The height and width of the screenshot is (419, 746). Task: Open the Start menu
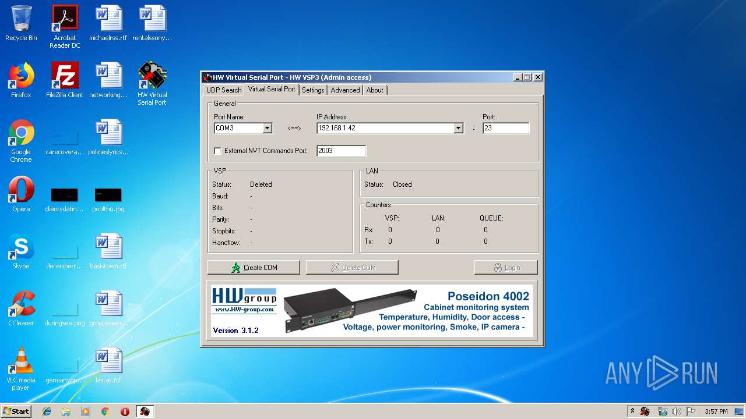coord(16,411)
